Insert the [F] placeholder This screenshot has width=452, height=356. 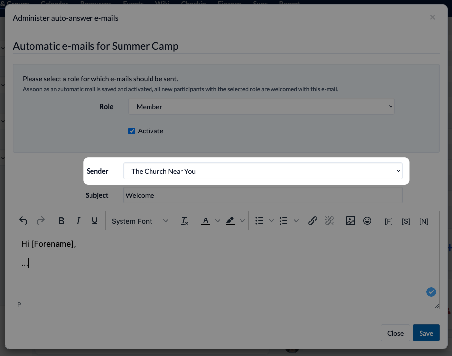(x=389, y=221)
